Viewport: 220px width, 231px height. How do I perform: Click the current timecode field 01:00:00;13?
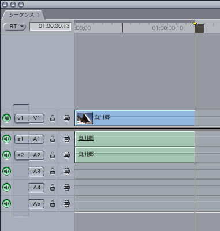(x=50, y=27)
